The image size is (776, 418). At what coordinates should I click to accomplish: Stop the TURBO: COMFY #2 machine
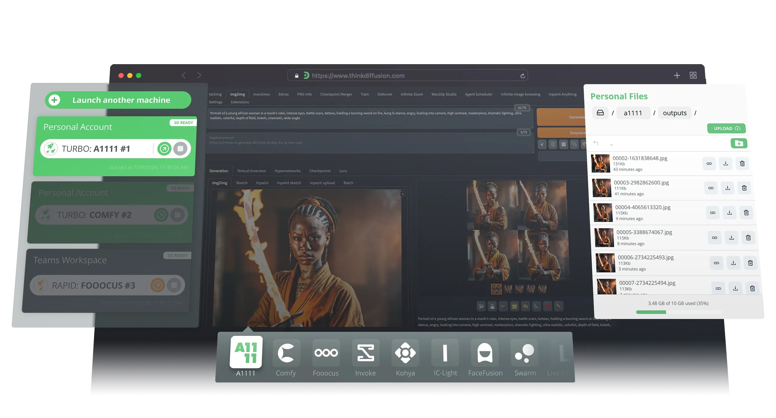point(177,215)
